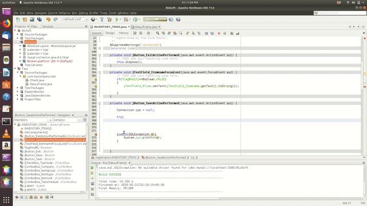
Task: Click the Help question mark dock icon
Action: (x=6, y=97)
